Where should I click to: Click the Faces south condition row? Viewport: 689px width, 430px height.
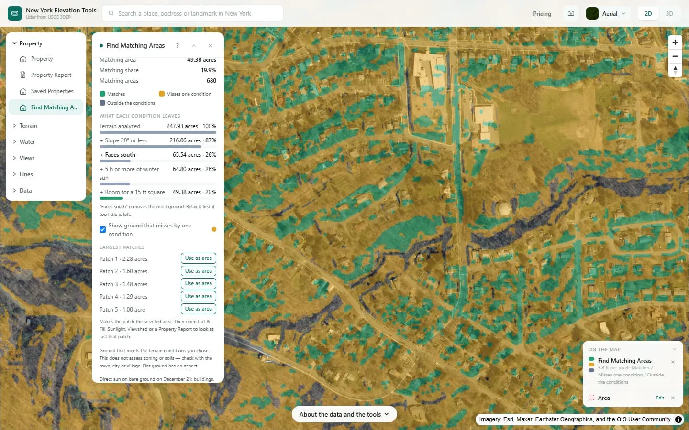pyautogui.click(x=158, y=157)
